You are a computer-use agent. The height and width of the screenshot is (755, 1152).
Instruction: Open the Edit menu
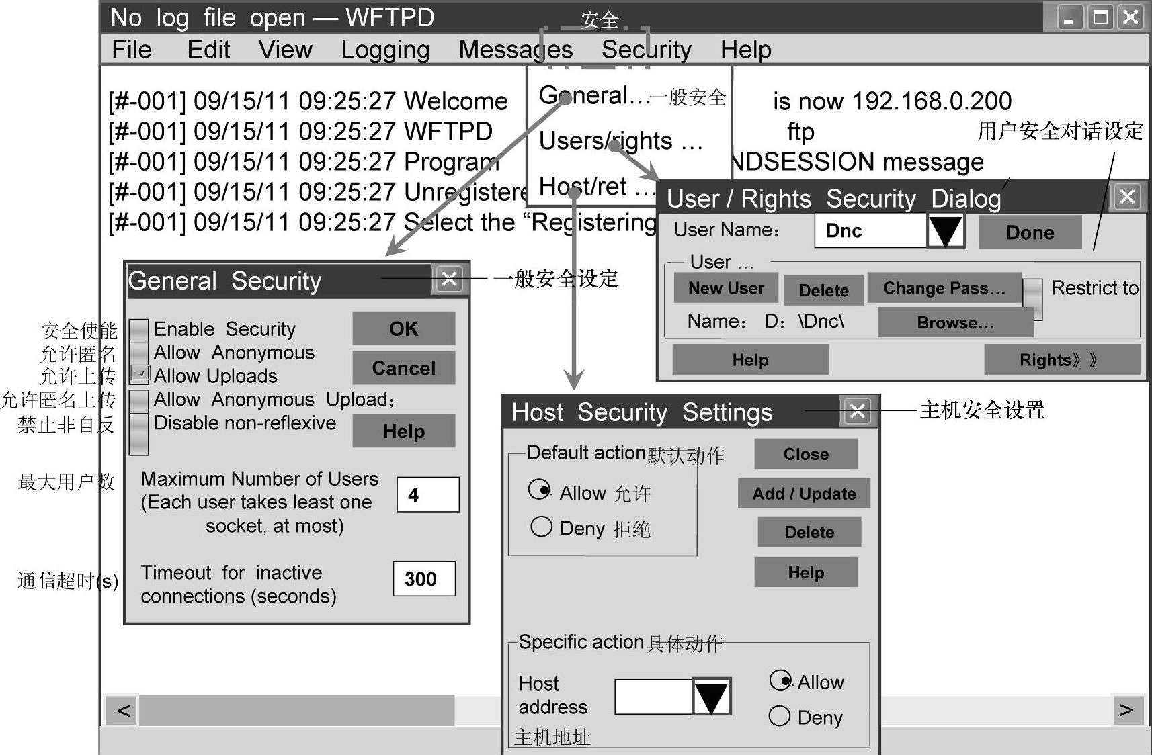click(208, 49)
